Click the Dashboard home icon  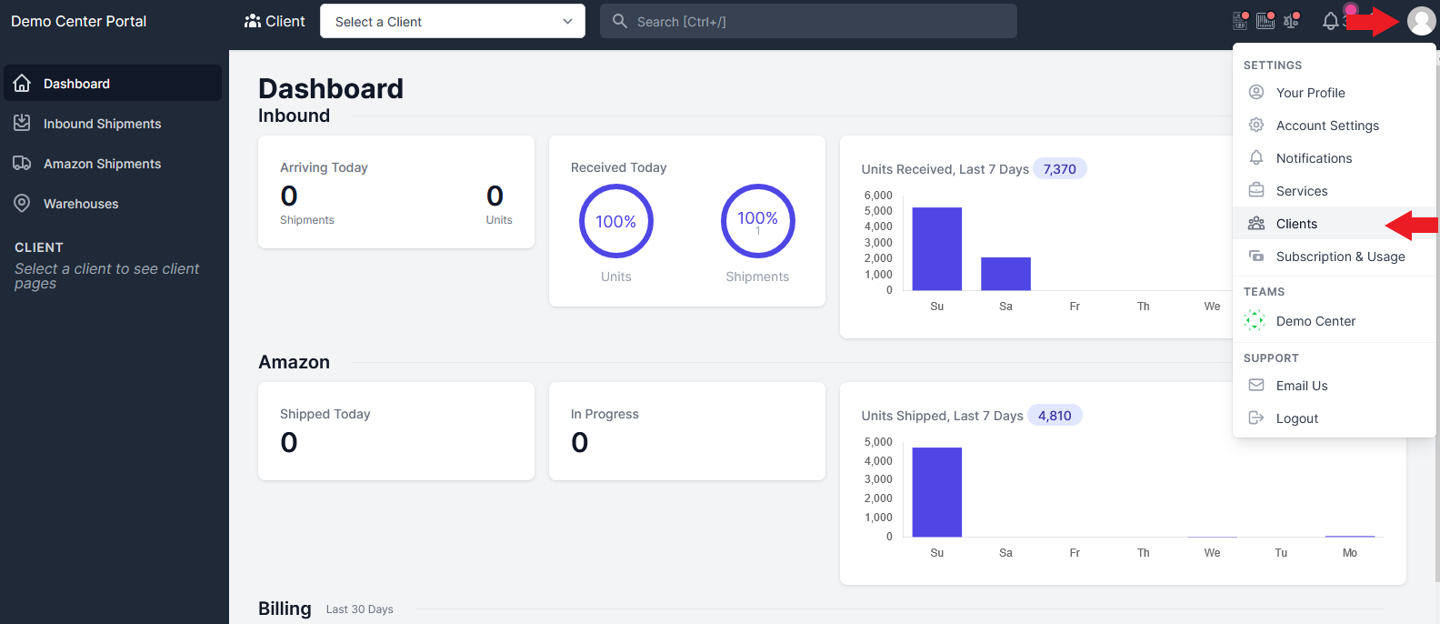point(23,83)
